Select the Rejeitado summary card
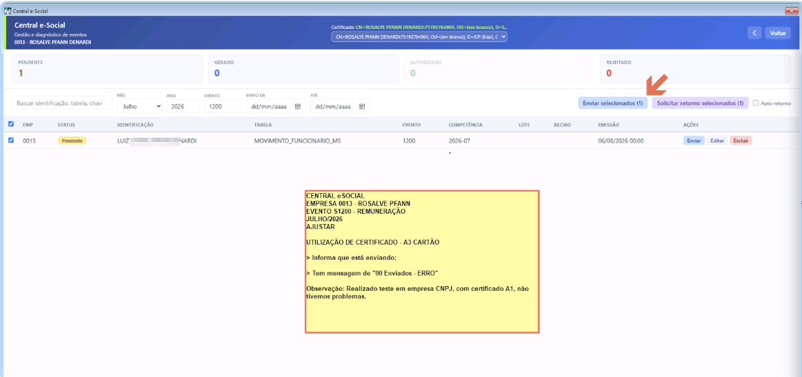Screen dimensions: 802x377 (x=695, y=69)
